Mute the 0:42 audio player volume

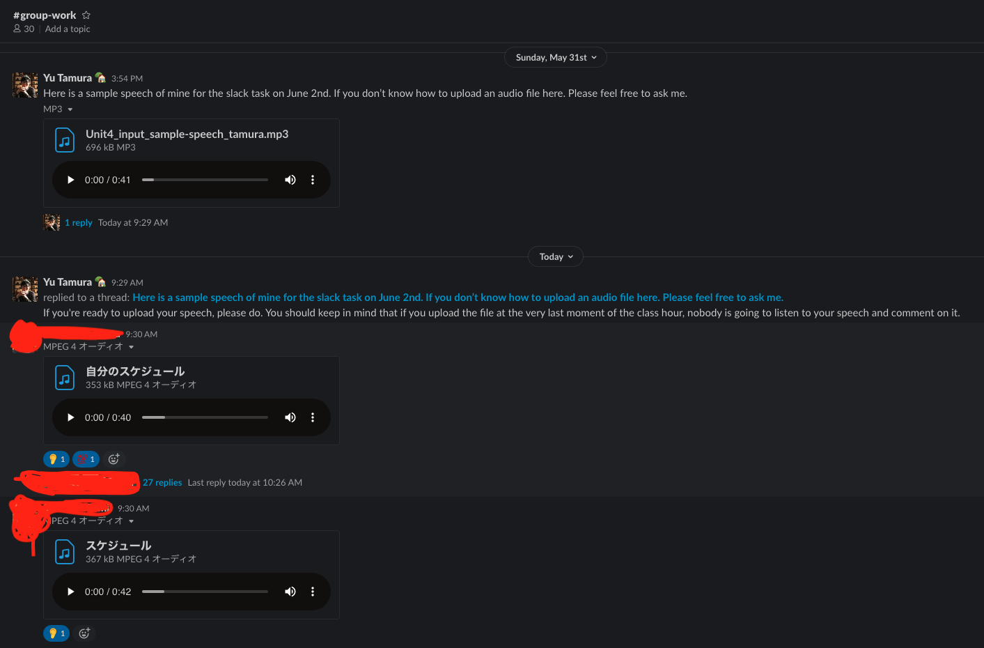(x=290, y=592)
